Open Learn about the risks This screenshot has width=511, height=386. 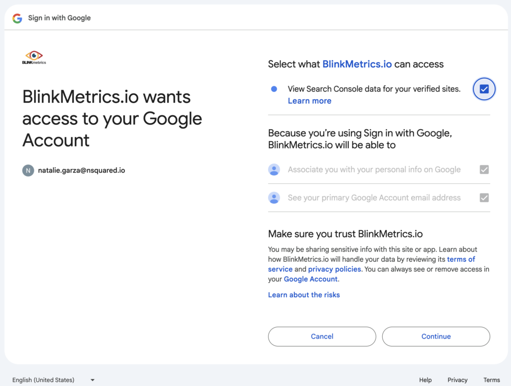pos(303,295)
